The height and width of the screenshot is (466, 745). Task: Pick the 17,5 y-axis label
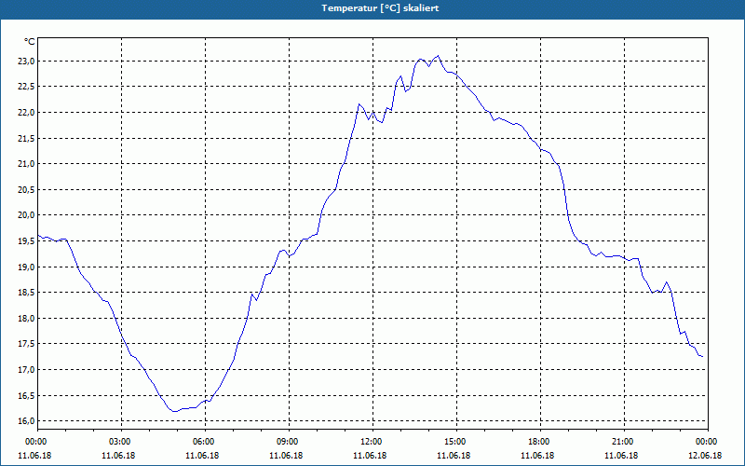(27, 344)
